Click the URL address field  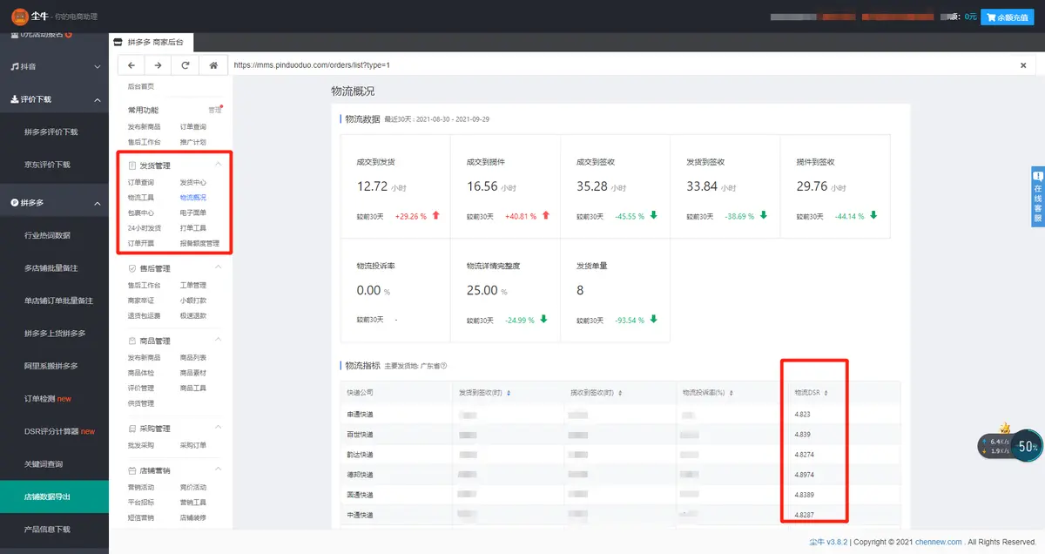point(610,65)
